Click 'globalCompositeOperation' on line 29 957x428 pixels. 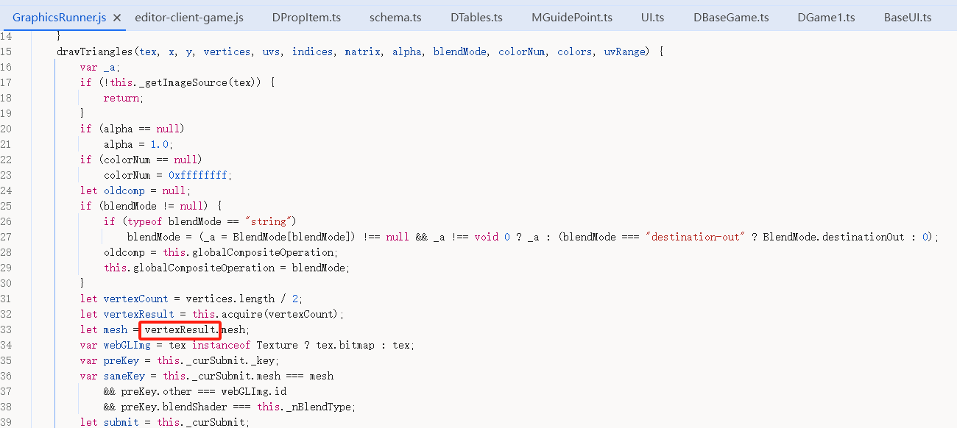(204, 268)
